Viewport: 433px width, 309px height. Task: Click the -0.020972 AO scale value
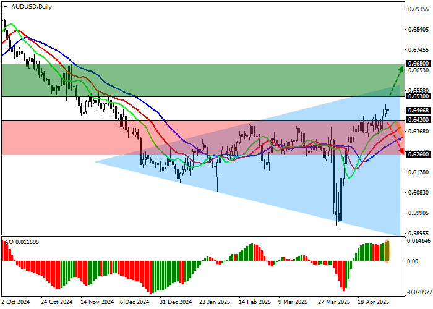[419, 291]
